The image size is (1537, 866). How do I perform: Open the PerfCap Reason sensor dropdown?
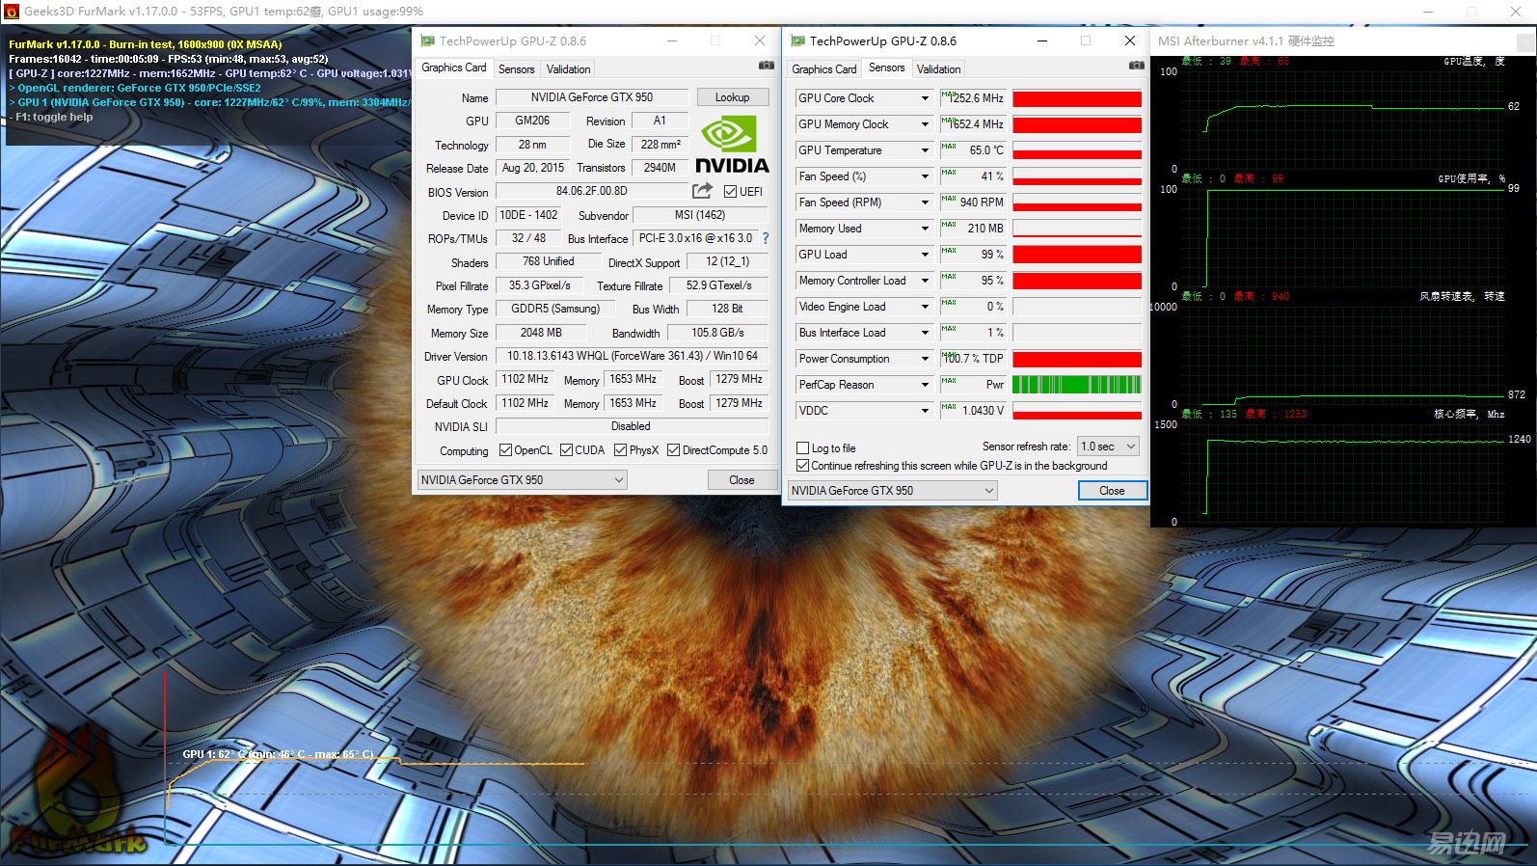pos(925,385)
